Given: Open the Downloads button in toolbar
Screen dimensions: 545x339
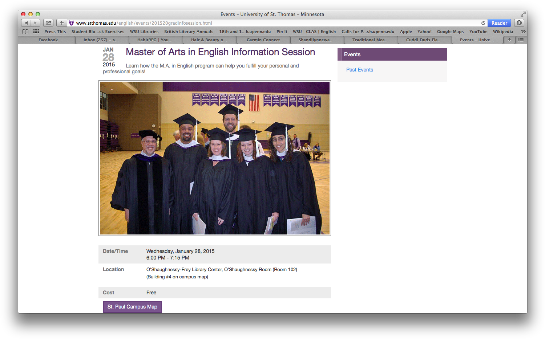Looking at the screenshot, I should (x=519, y=23).
